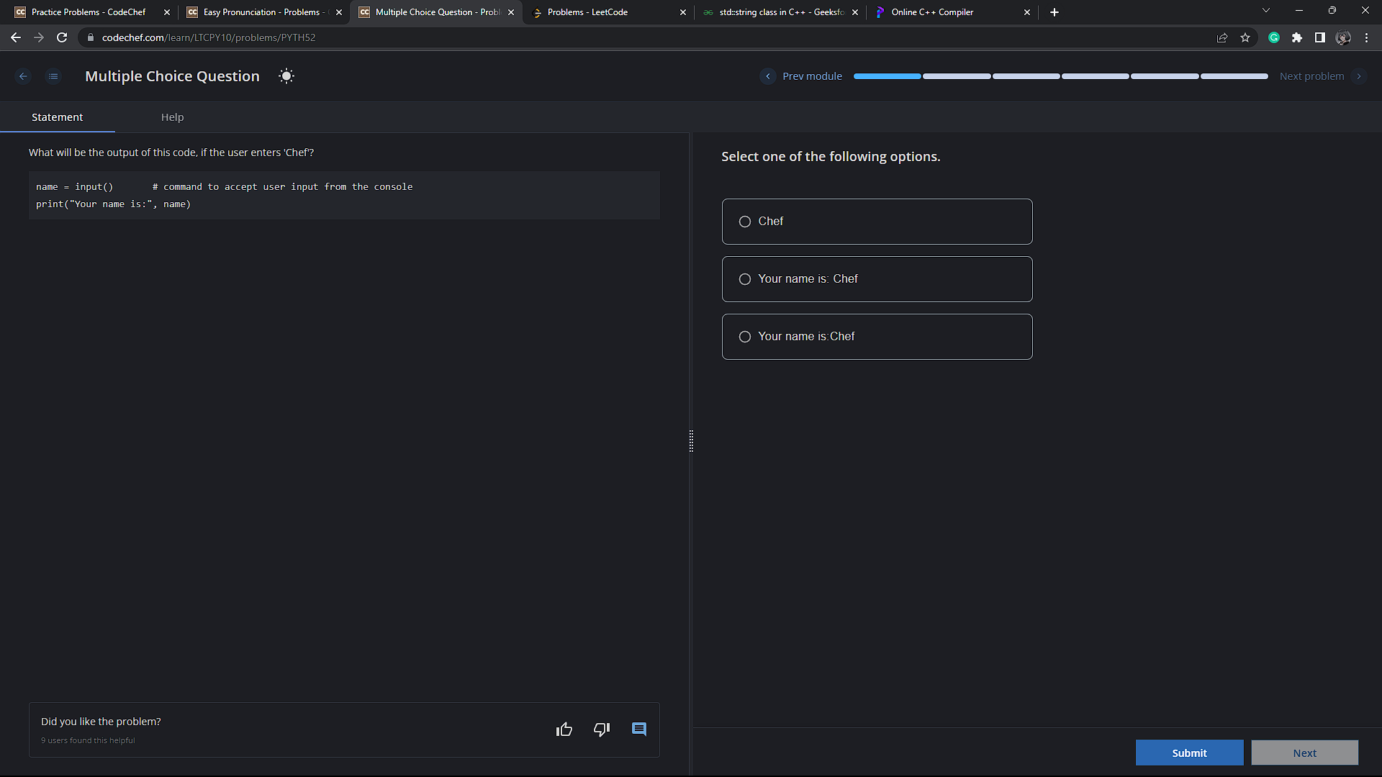
Task: Click the blue back arrow icon
Action: (23, 76)
